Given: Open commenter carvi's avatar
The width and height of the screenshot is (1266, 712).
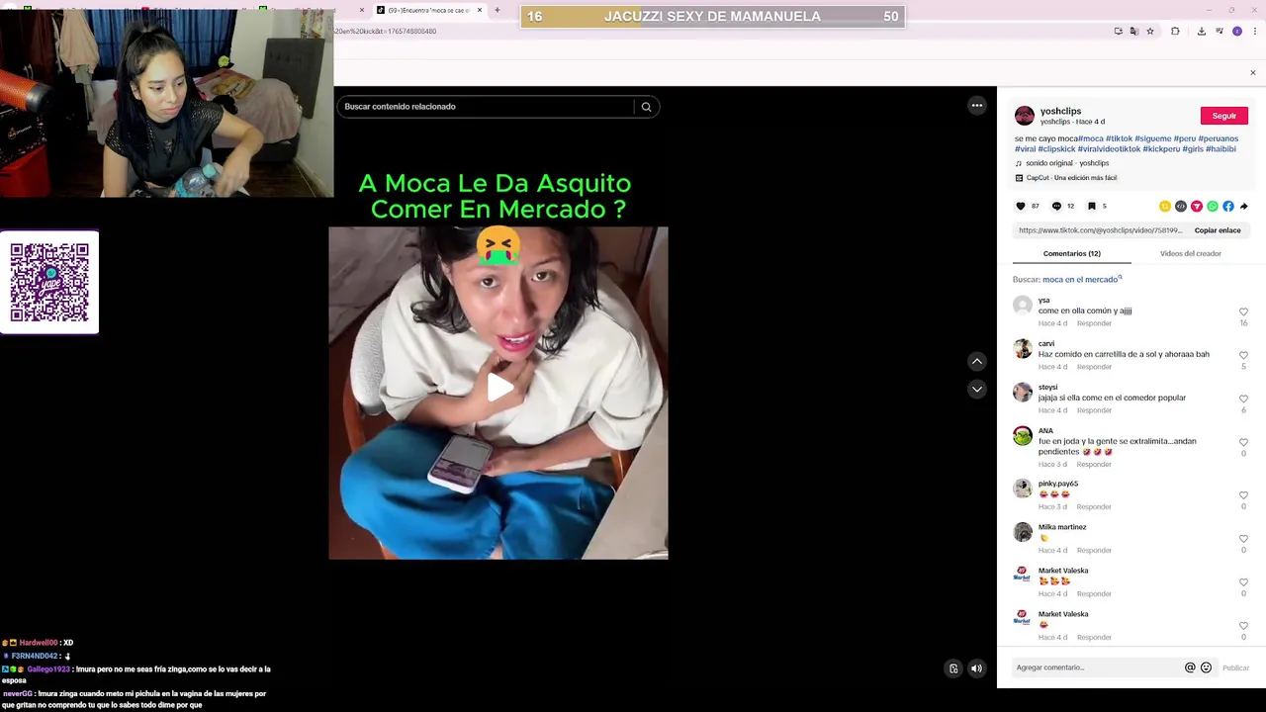Looking at the screenshot, I should point(1023,349).
